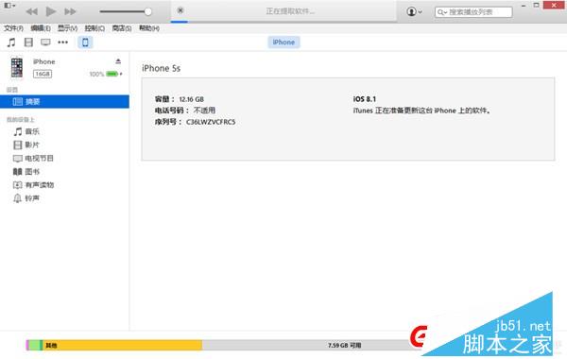Open the account user dropdown

point(414,11)
